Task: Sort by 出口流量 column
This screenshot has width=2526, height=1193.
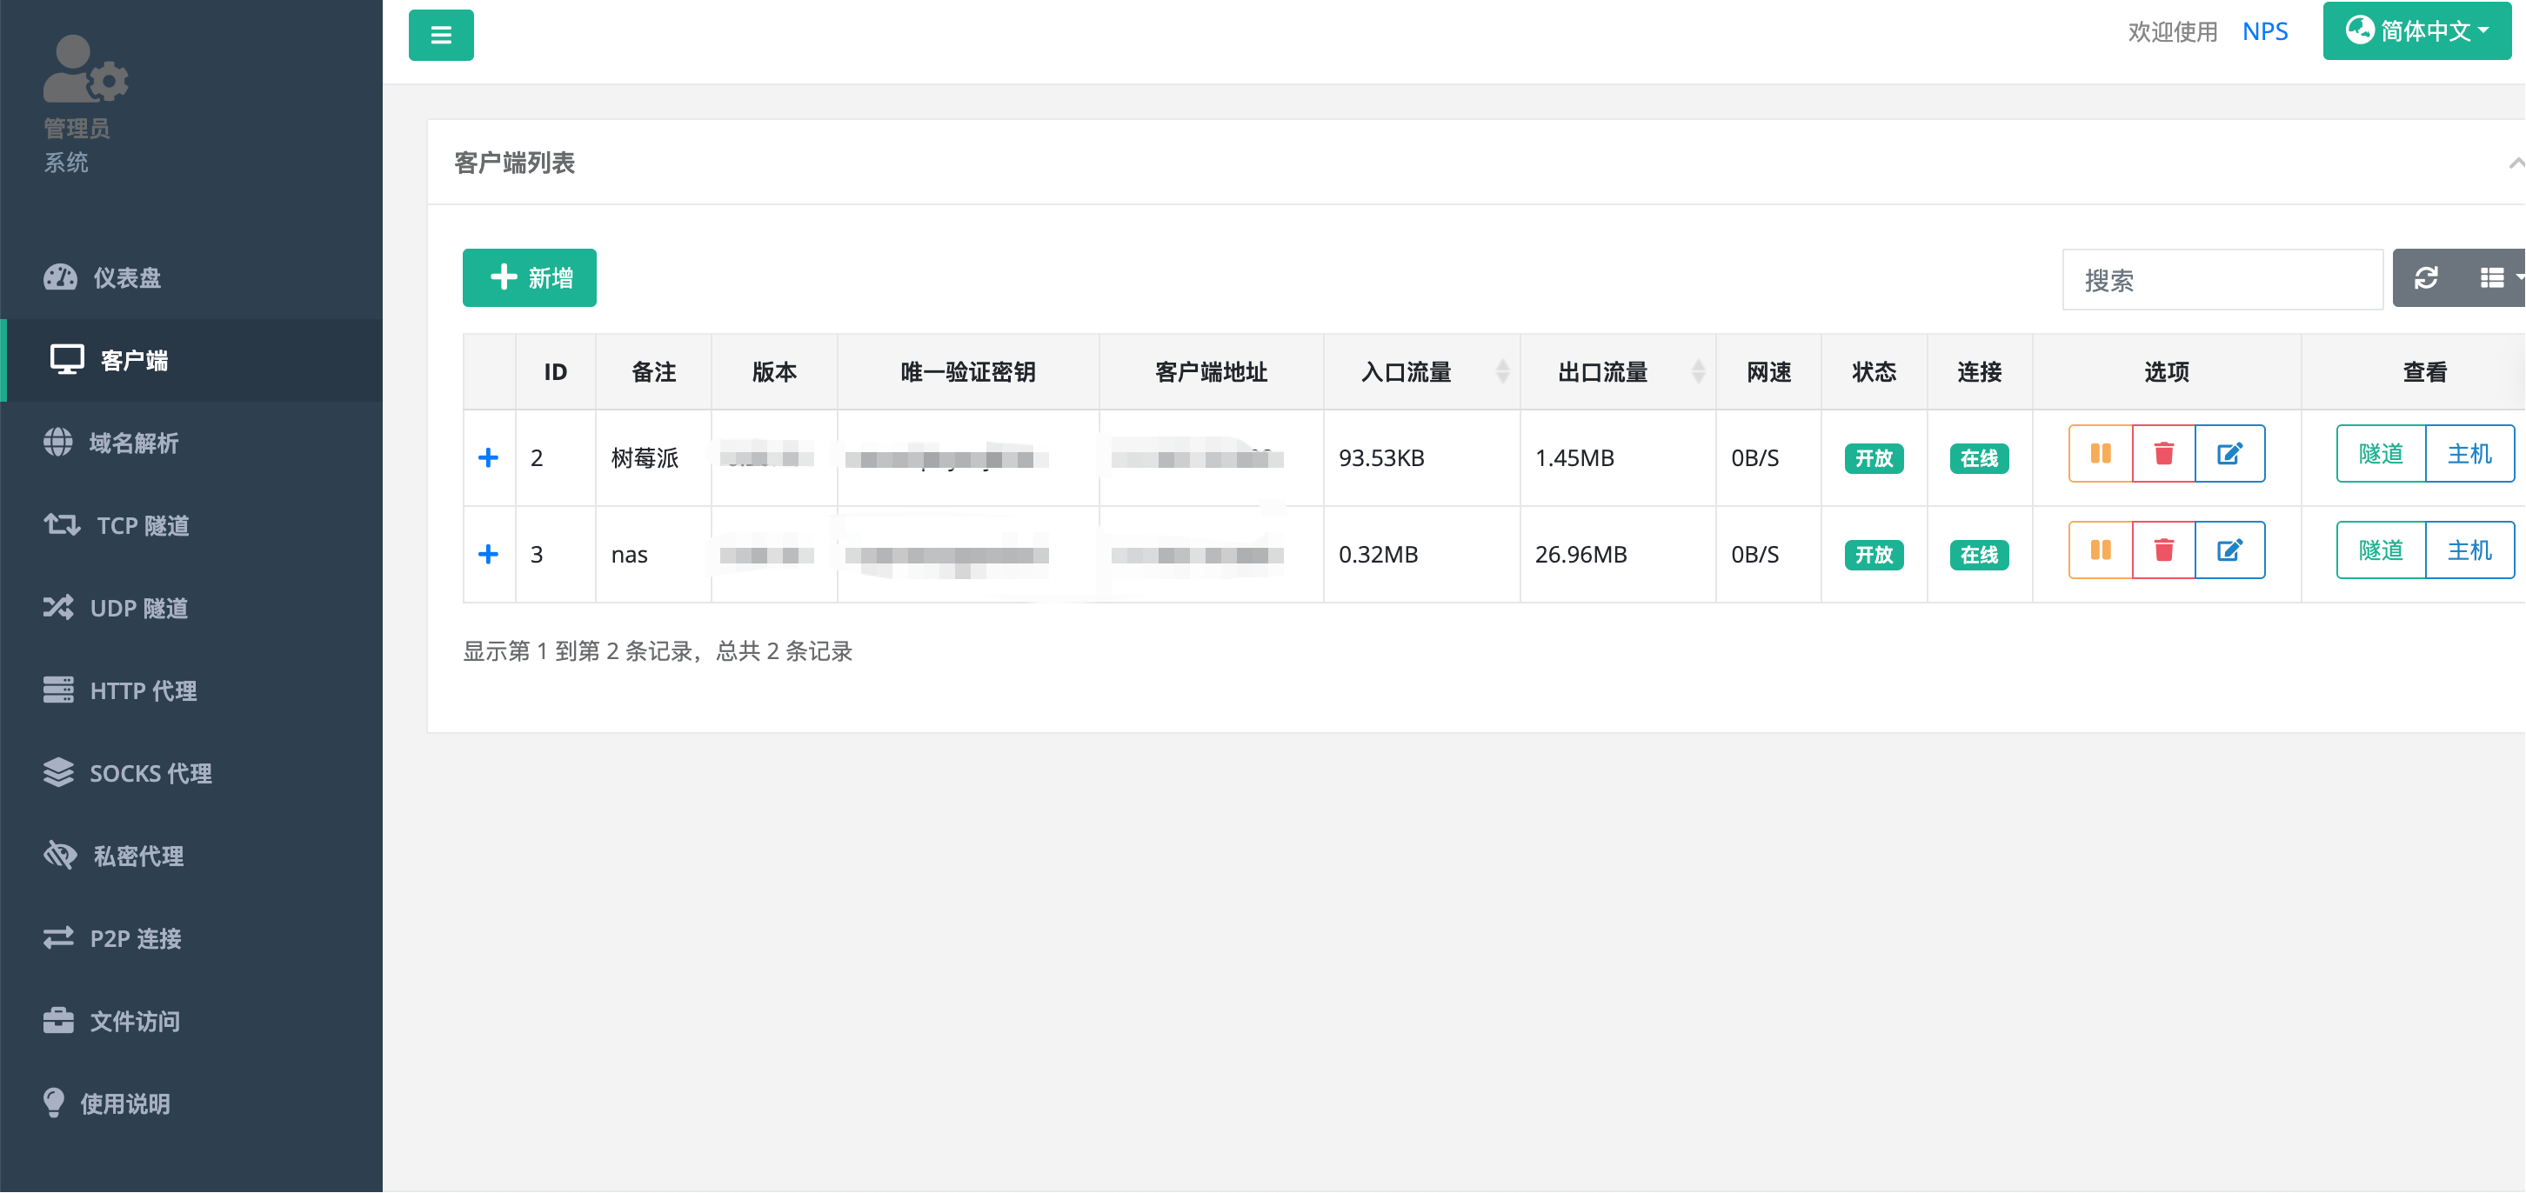Action: tap(1617, 371)
